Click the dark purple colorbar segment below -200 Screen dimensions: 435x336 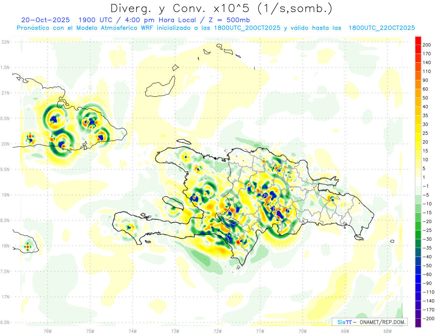click(x=418, y=323)
